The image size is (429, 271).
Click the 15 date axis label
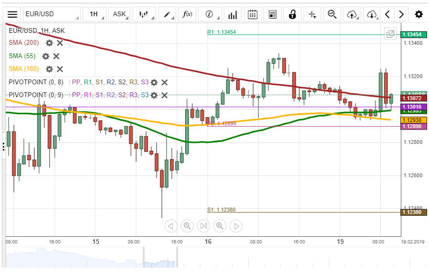[96, 242]
